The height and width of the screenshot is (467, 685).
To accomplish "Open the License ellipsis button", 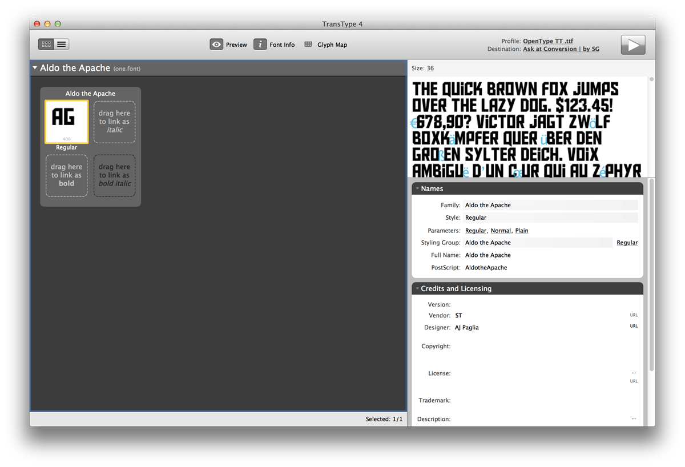I will pyautogui.click(x=634, y=373).
